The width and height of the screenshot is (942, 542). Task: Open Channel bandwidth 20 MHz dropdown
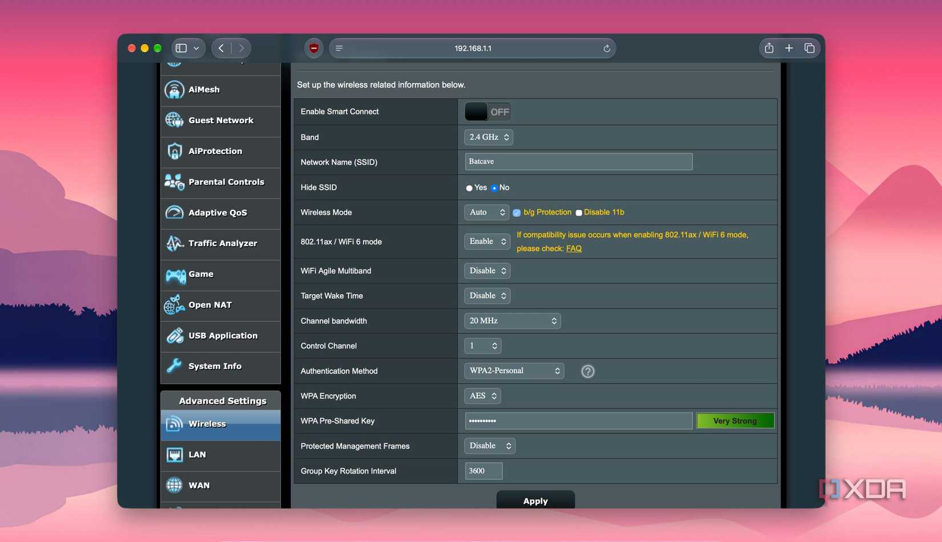[x=512, y=321]
